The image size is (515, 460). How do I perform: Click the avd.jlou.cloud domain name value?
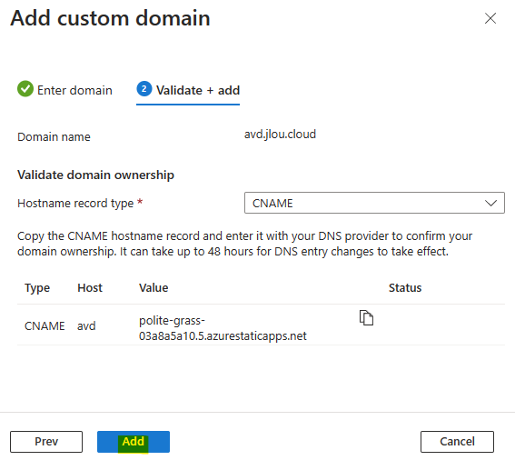[x=280, y=135]
